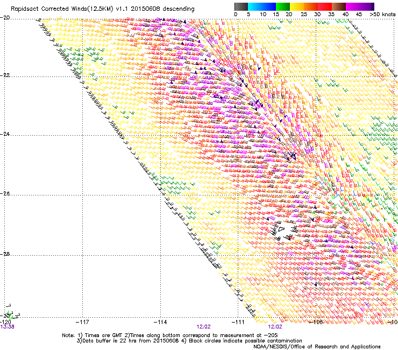
Task: Click the "-28" latitude axis label
Action: point(5,254)
